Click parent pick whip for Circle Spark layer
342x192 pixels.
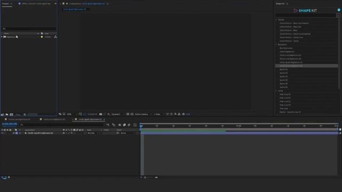[118, 133]
